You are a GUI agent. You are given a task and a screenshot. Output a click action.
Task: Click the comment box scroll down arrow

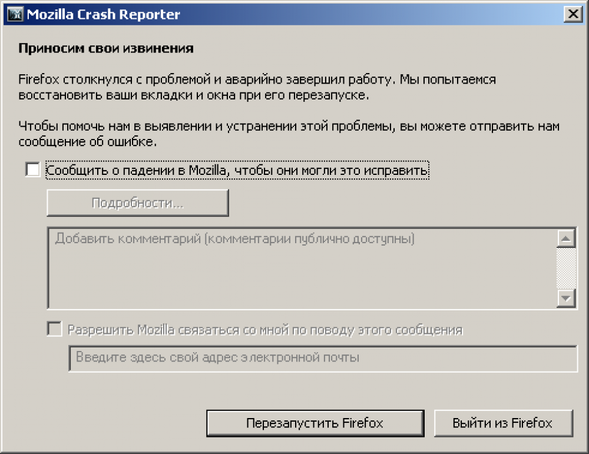(566, 298)
